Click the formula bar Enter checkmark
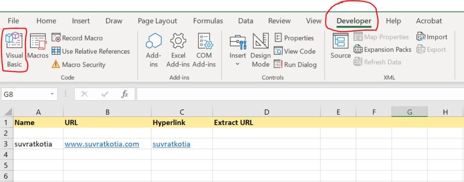The height and width of the screenshot is (182, 464). coord(105,94)
